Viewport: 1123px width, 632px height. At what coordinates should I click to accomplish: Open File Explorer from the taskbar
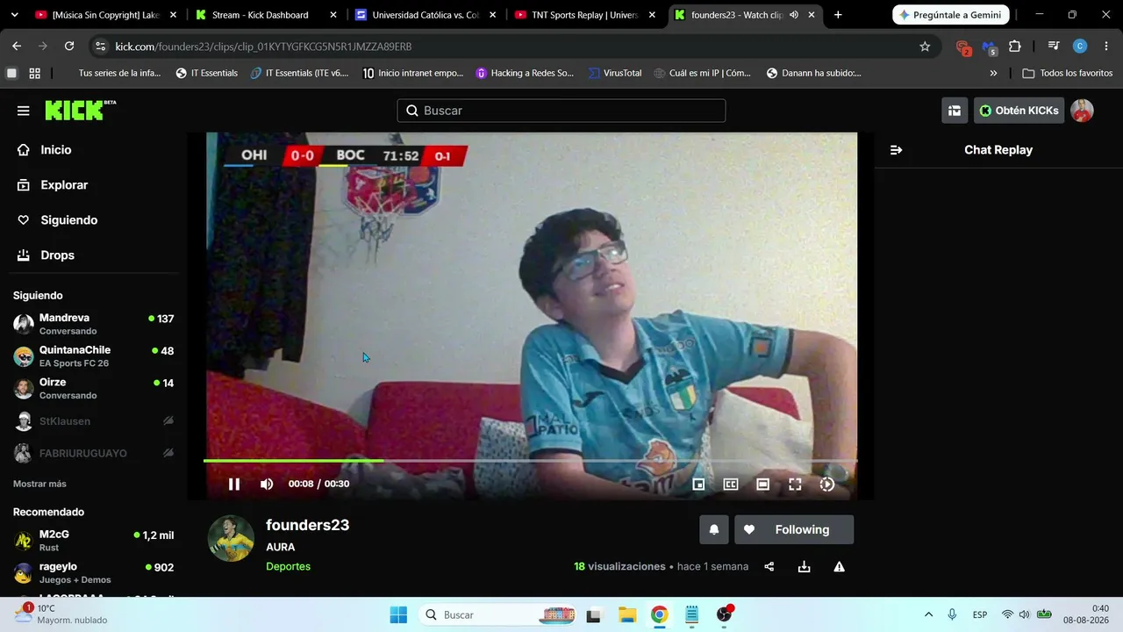point(626,614)
